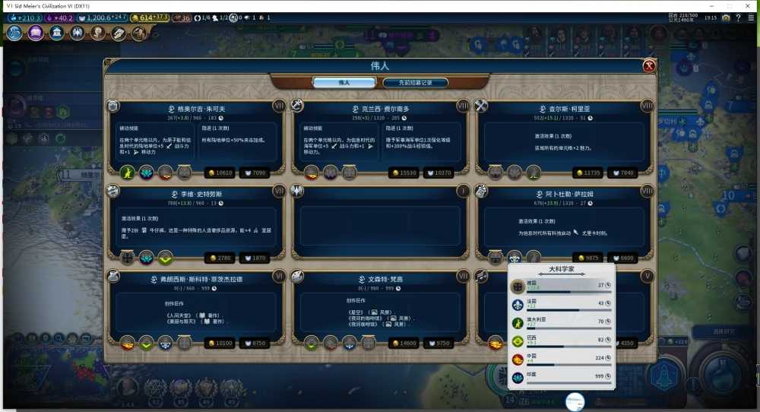This screenshot has height=412, width=760.
Task: Click the Civilopedia icon beside the clock
Action: (726, 18)
